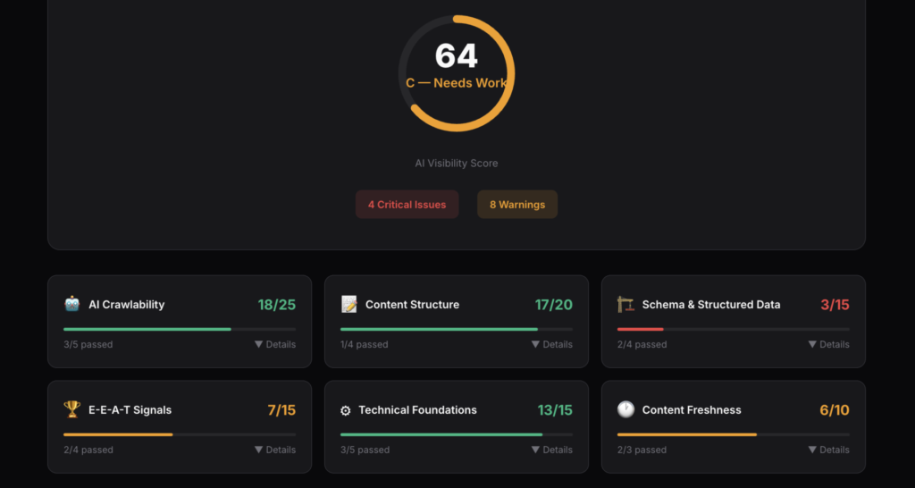Screen dimensions: 915x488
Task: Expand Details for Content Structure
Action: point(551,344)
